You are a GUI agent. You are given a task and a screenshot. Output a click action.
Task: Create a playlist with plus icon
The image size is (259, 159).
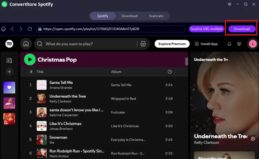coord(9,72)
